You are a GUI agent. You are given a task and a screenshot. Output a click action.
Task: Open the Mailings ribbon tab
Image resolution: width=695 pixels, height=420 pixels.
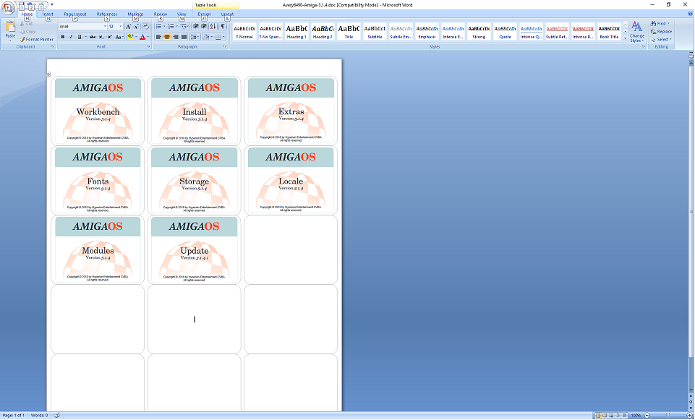135,14
